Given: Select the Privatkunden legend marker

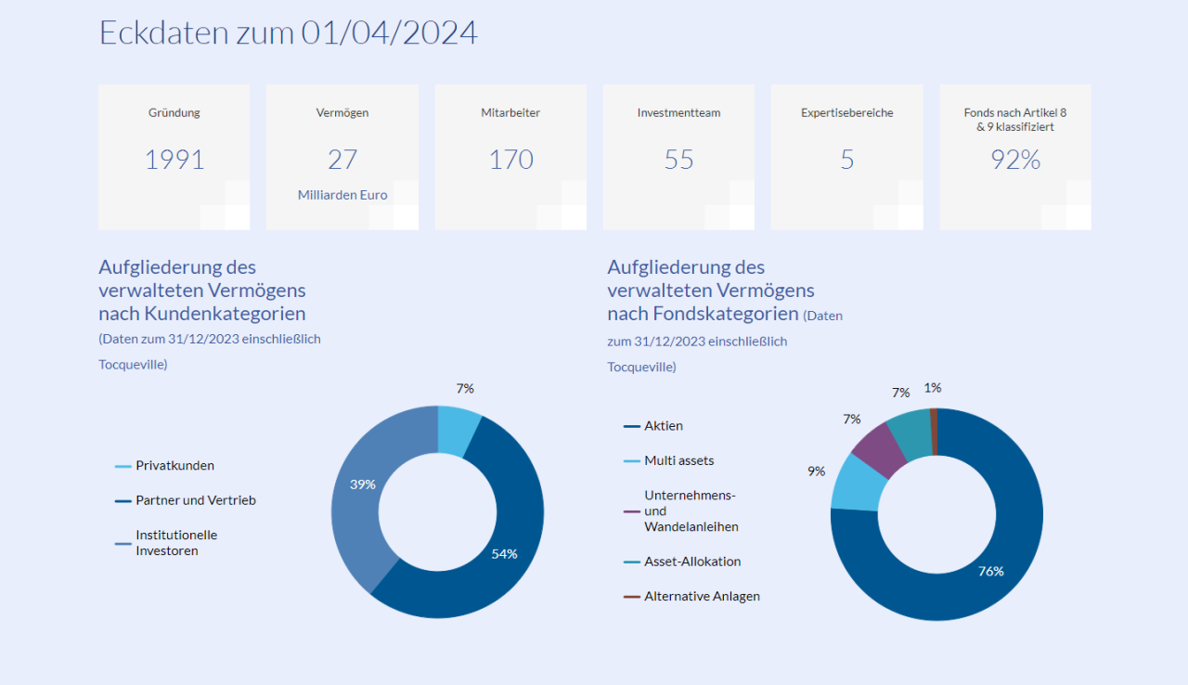Looking at the screenshot, I should 122,465.
